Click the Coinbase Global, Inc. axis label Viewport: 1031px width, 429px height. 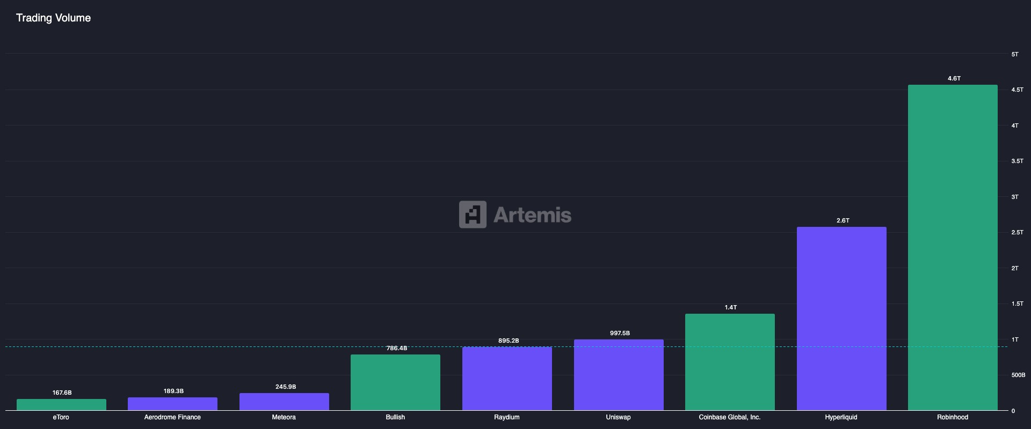click(730, 417)
